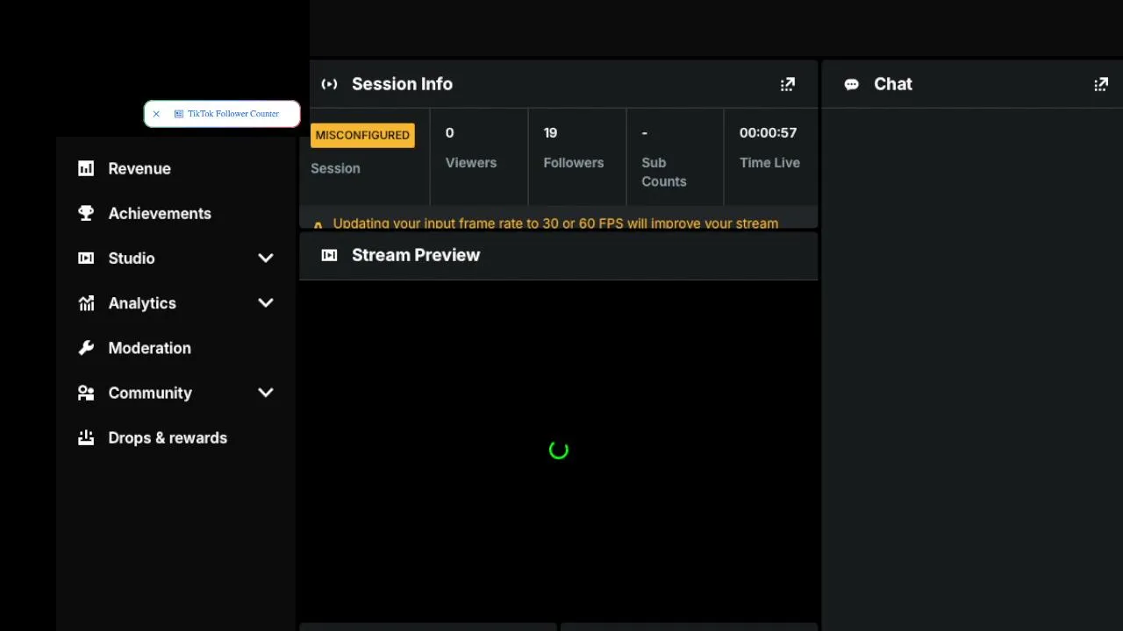
Task: Click the TikTok Follower Counter link
Action: tap(233, 114)
